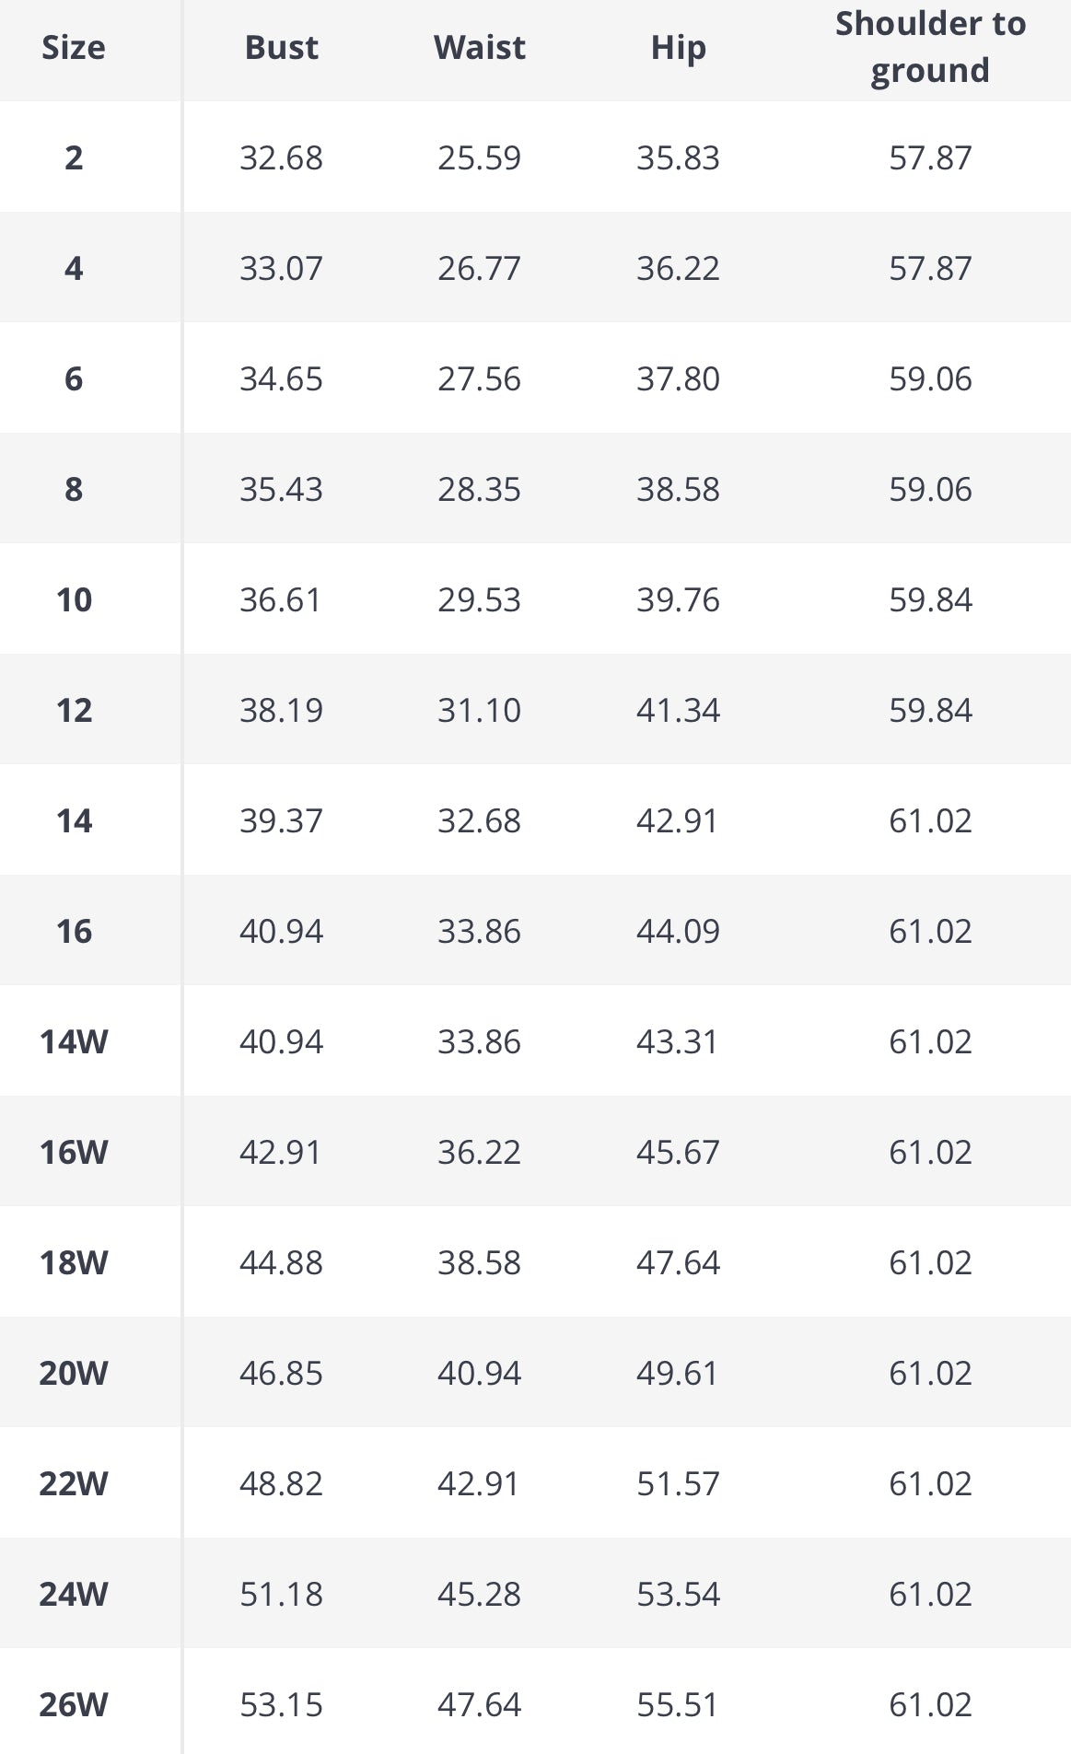The width and height of the screenshot is (1071, 1754).
Task: Click the size 26W row label
Action: tap(74, 1704)
